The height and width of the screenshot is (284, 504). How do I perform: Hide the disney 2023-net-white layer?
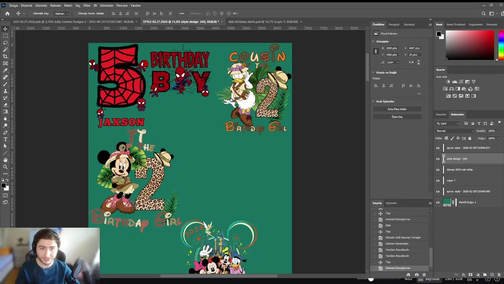[x=438, y=170]
